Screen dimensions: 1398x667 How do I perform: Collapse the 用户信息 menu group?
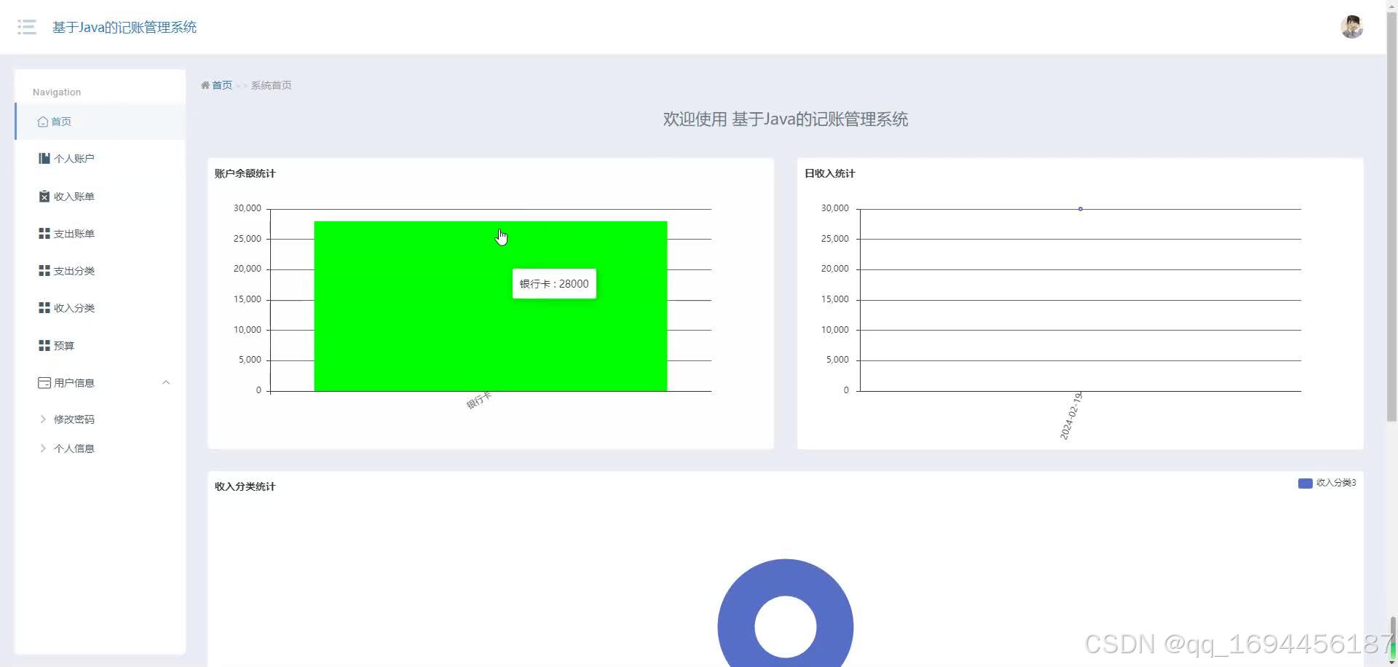(x=166, y=382)
